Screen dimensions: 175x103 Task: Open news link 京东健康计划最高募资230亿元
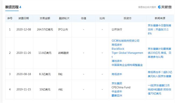(159, 53)
